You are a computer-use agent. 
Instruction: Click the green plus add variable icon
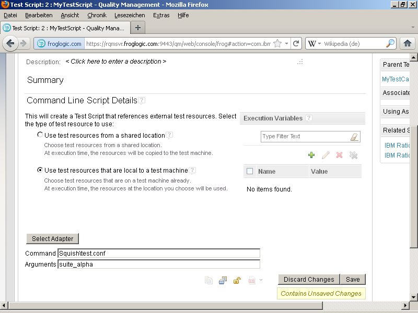click(311, 155)
